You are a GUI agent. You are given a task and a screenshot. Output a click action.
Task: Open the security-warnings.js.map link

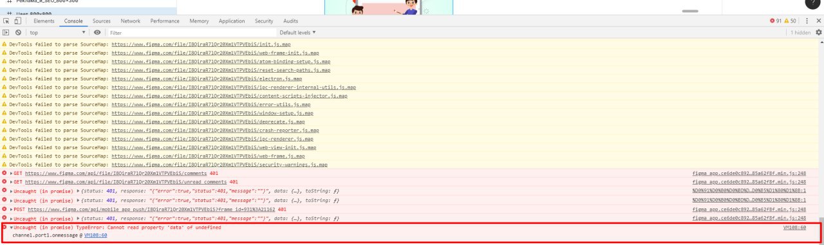tap(220, 165)
